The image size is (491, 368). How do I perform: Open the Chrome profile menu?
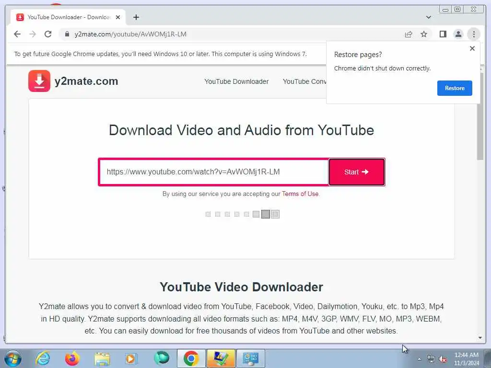458,34
